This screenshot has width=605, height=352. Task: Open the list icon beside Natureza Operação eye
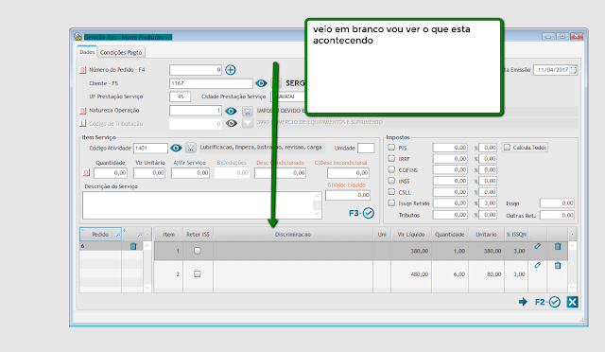(248, 112)
